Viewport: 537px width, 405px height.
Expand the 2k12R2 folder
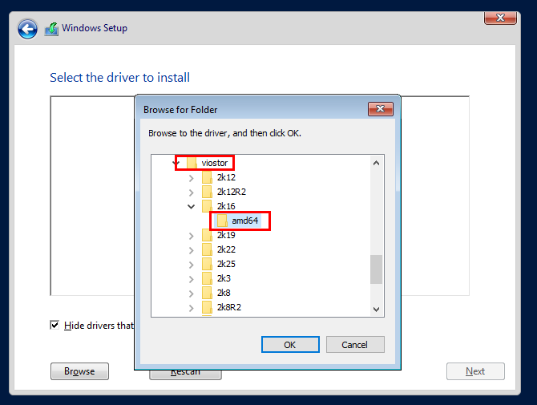click(191, 192)
